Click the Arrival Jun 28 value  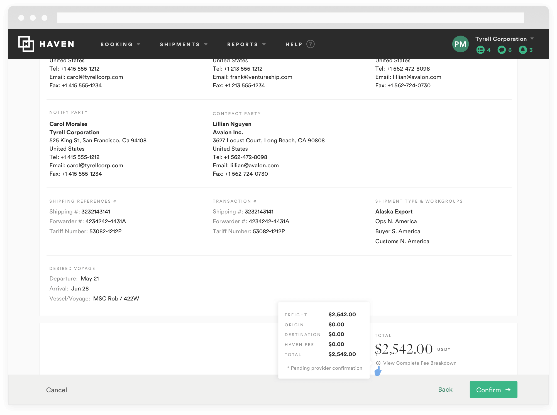click(80, 289)
